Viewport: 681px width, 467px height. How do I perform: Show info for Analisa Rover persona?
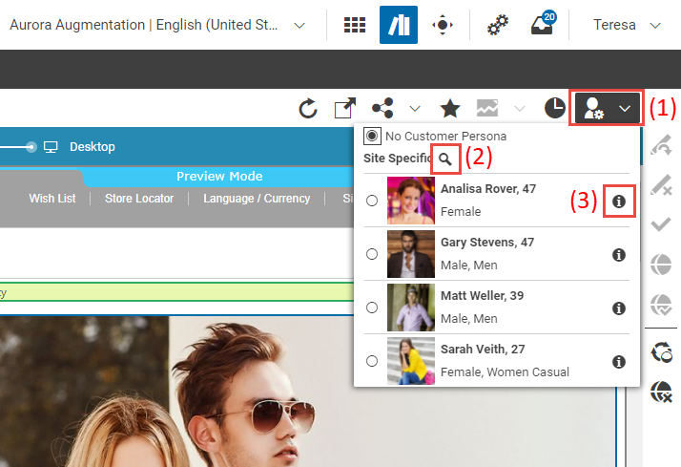[619, 201]
